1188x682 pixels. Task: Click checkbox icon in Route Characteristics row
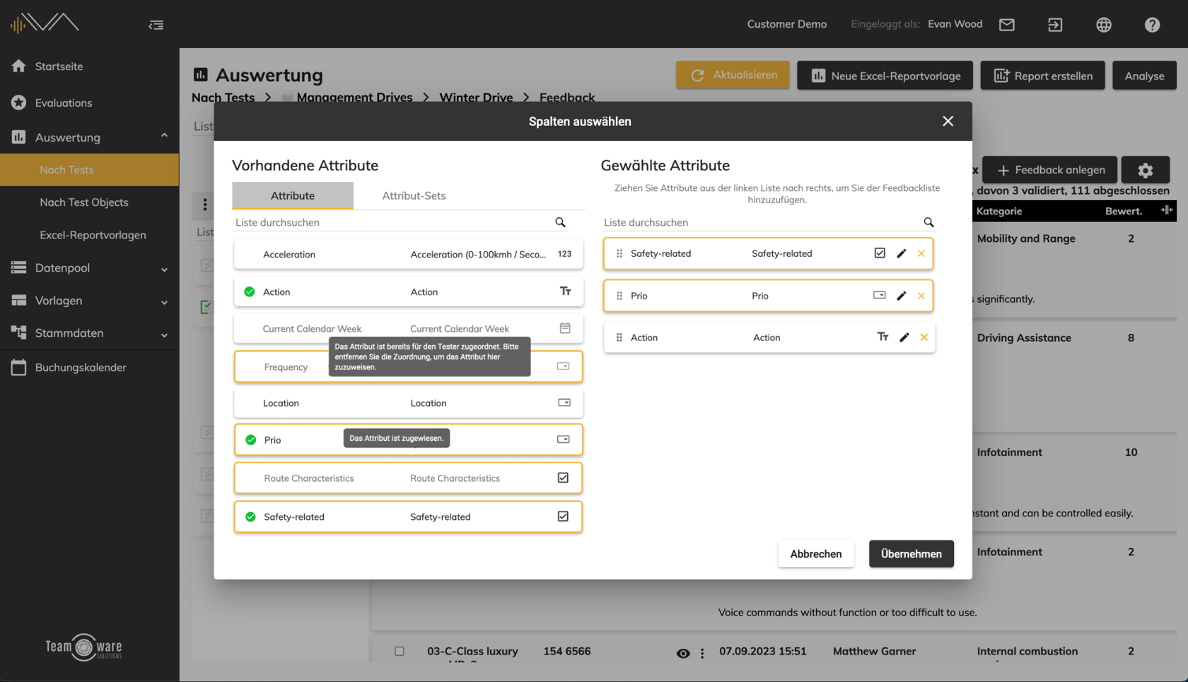pyautogui.click(x=563, y=478)
